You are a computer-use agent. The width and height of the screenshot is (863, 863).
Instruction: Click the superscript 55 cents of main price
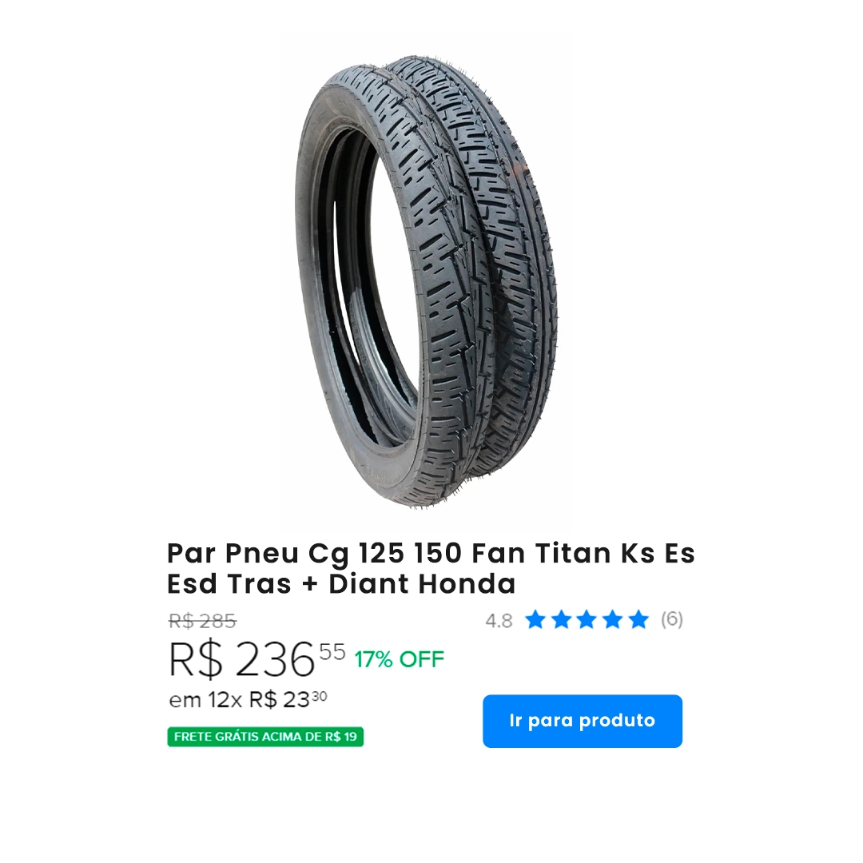(332, 652)
